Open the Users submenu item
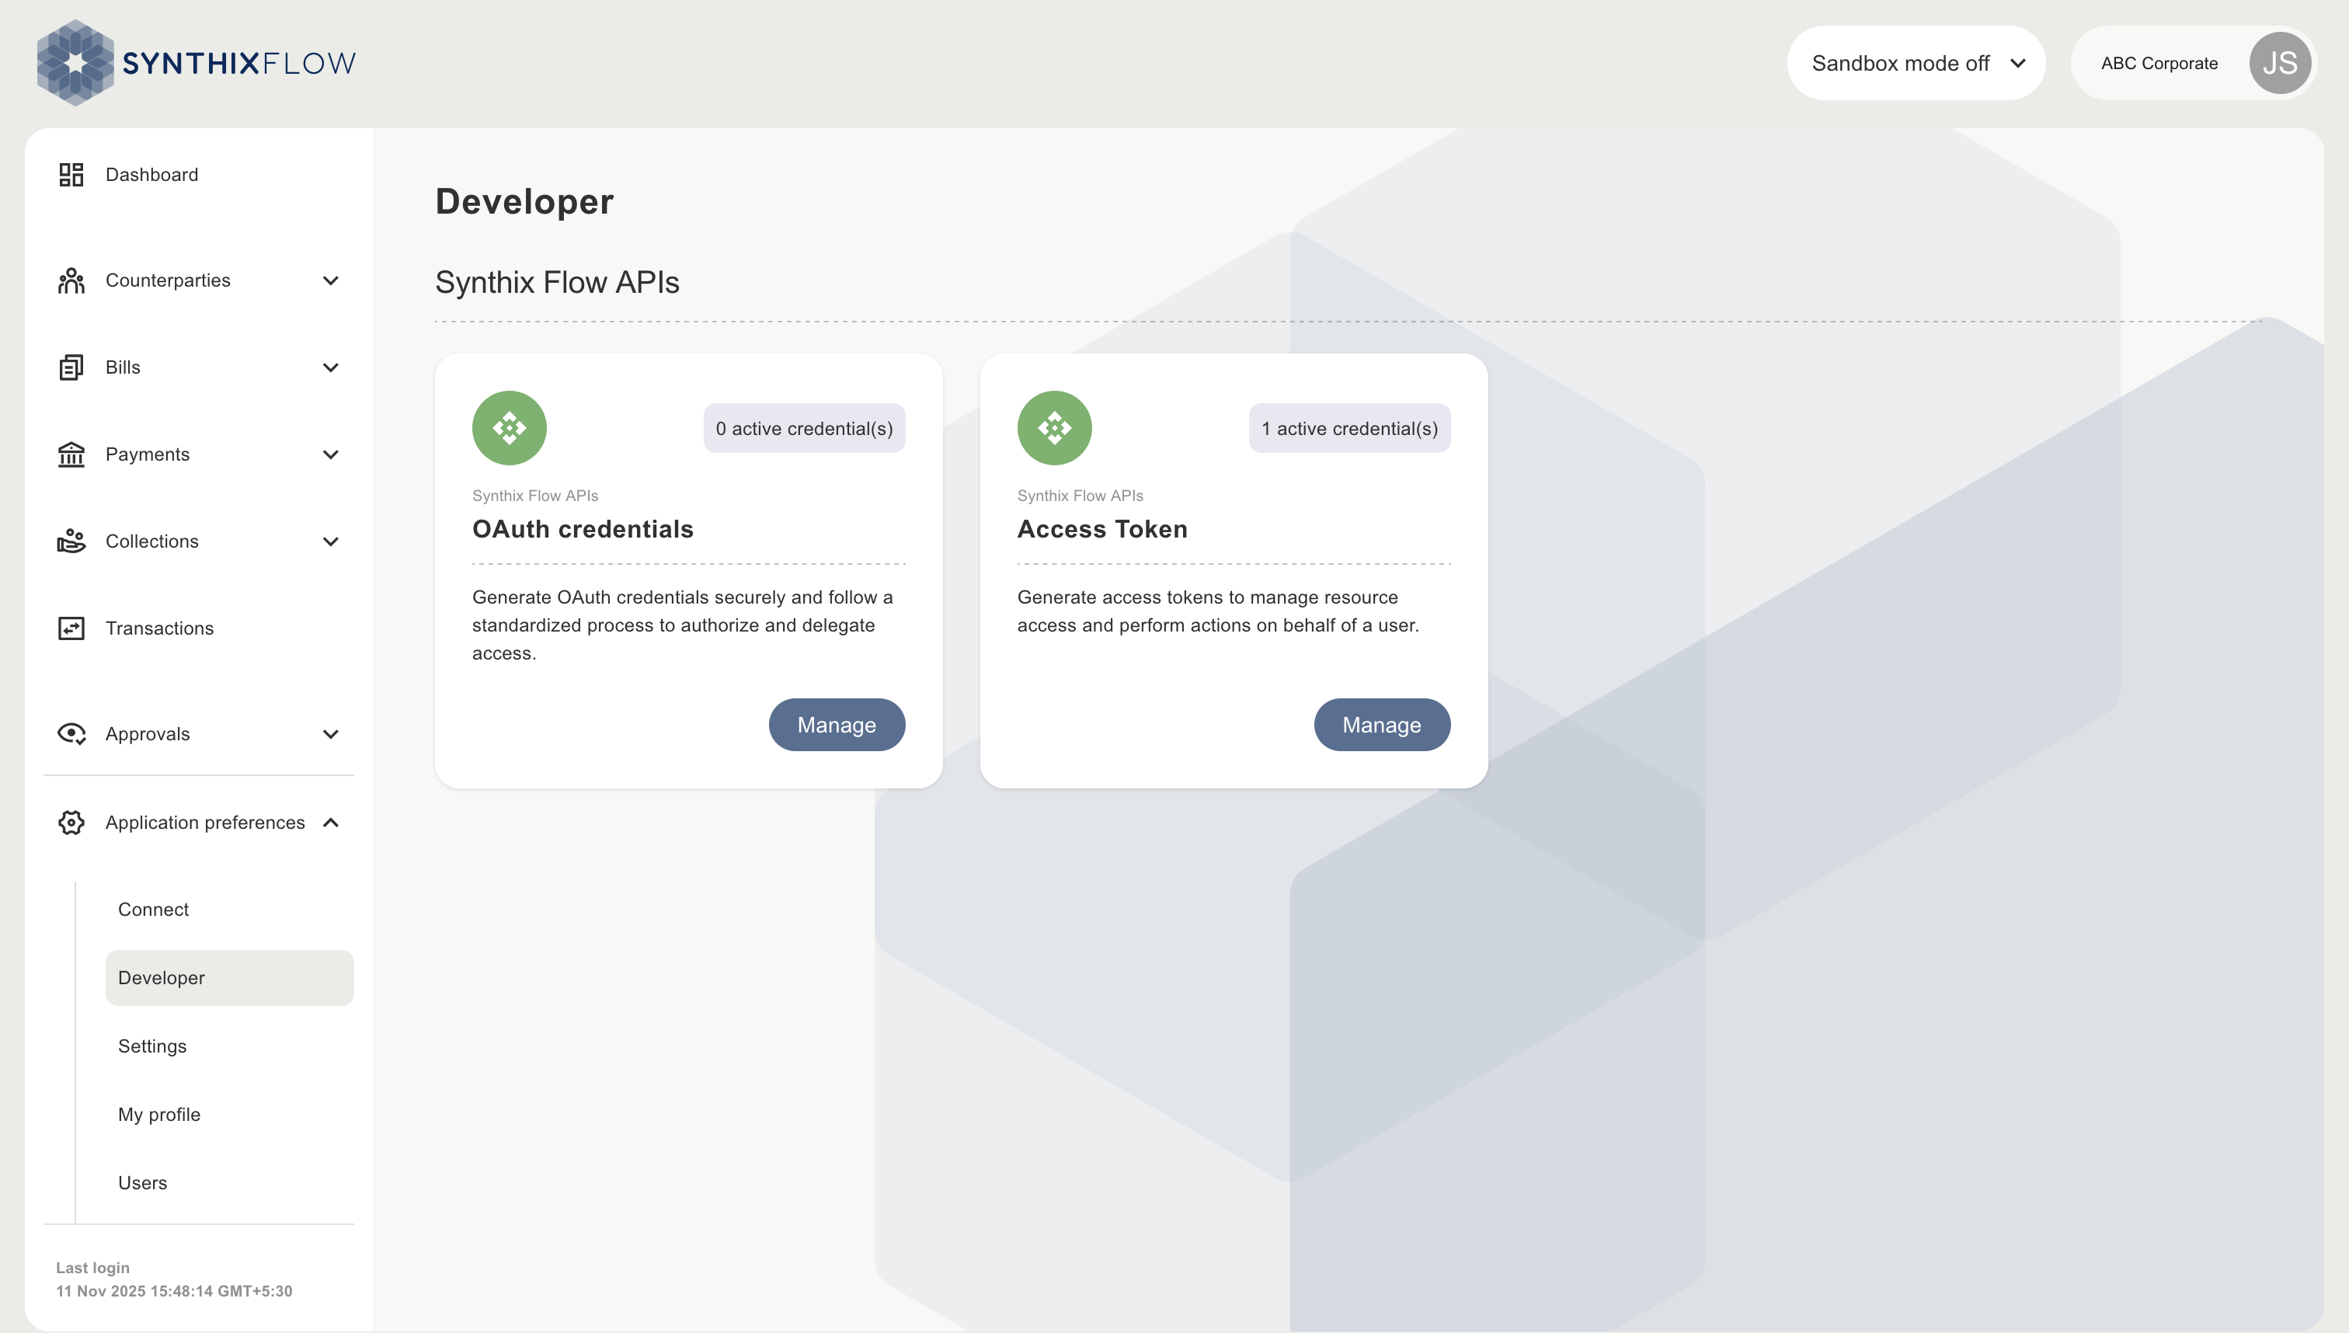This screenshot has height=1333, width=2349. pos(230,1183)
